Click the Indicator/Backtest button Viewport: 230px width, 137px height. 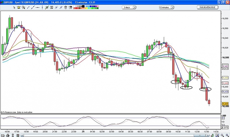pos(208,7)
